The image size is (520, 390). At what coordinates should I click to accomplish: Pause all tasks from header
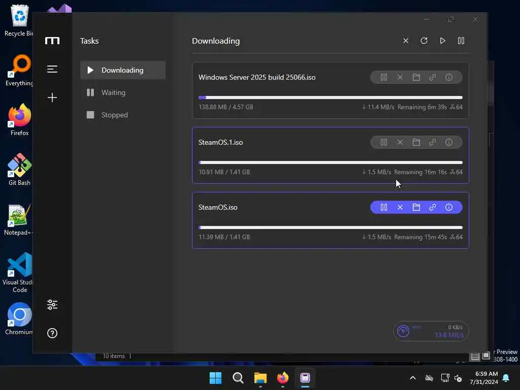[x=461, y=41]
